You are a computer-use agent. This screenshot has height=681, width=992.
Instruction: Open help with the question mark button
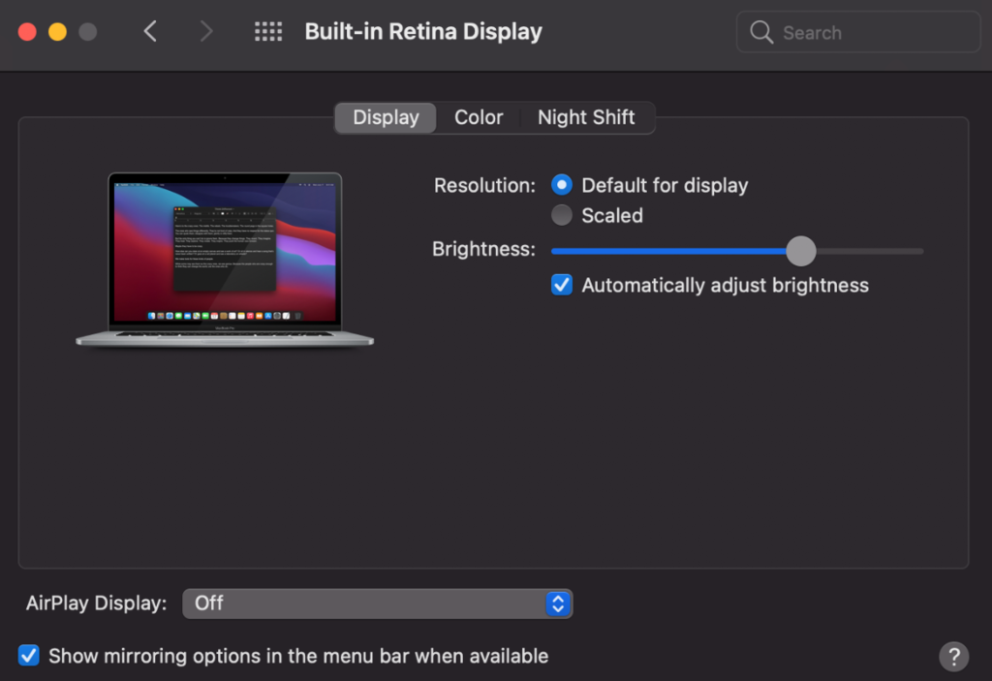[x=953, y=656]
